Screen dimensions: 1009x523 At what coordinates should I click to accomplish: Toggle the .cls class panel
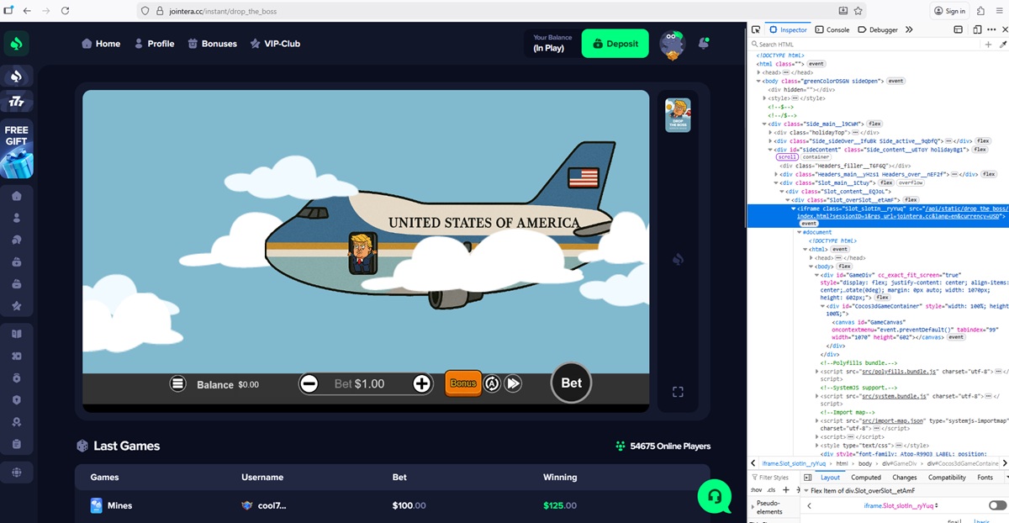point(771,489)
